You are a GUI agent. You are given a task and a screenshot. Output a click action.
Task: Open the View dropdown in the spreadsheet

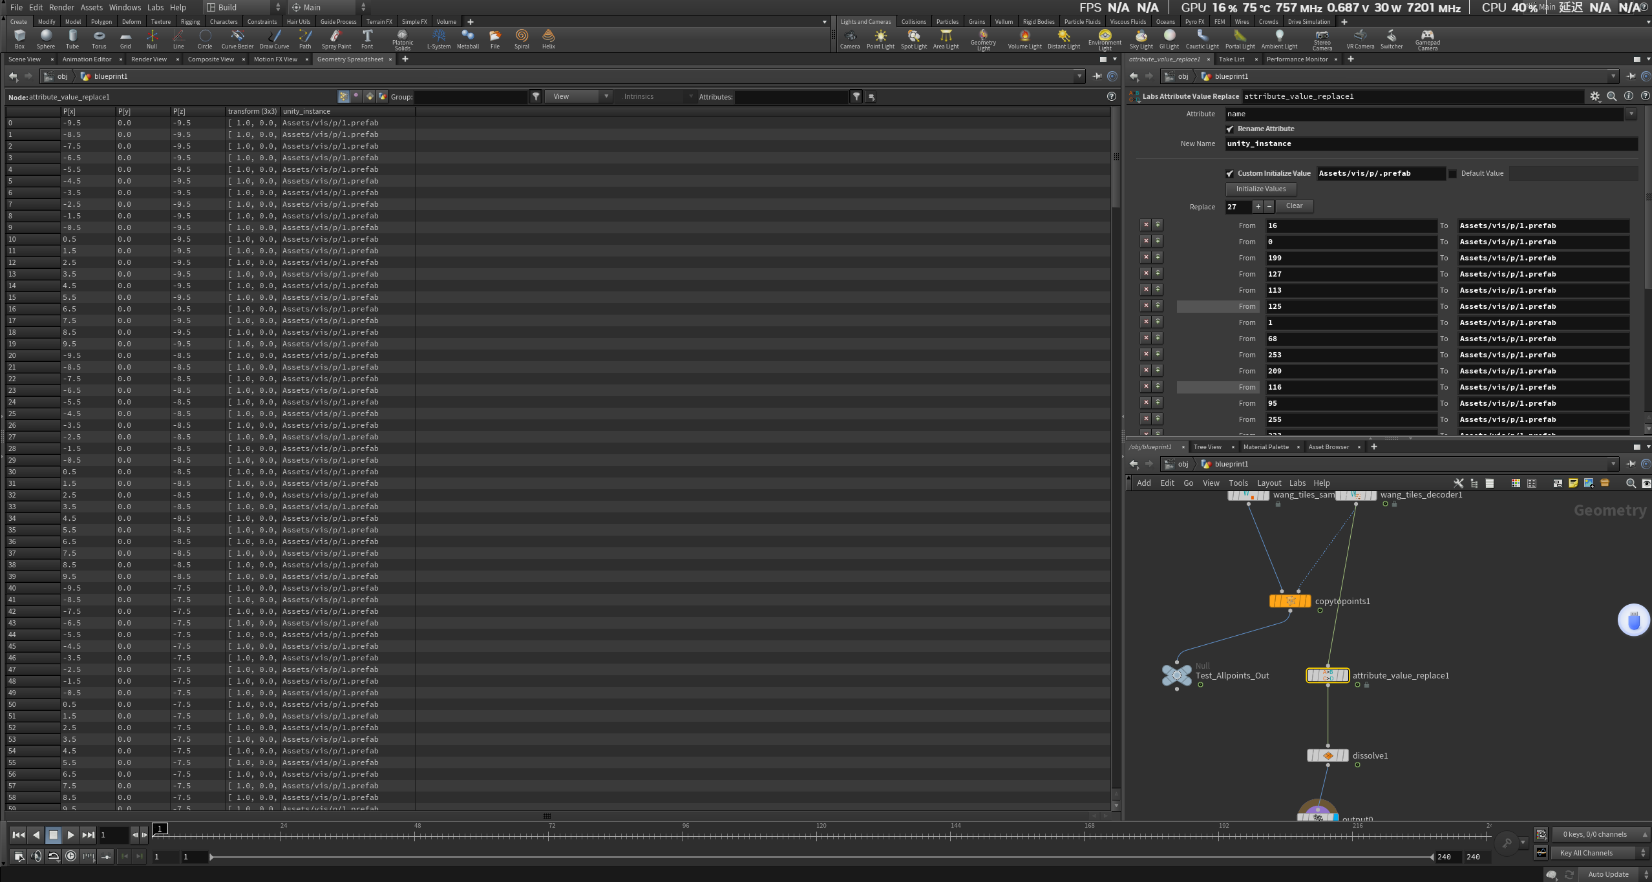[578, 96]
